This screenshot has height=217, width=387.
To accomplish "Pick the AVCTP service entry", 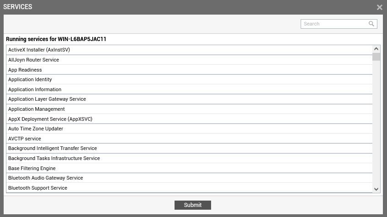I will click(x=189, y=139).
